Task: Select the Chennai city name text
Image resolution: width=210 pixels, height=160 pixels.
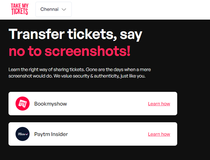Action: (49, 9)
